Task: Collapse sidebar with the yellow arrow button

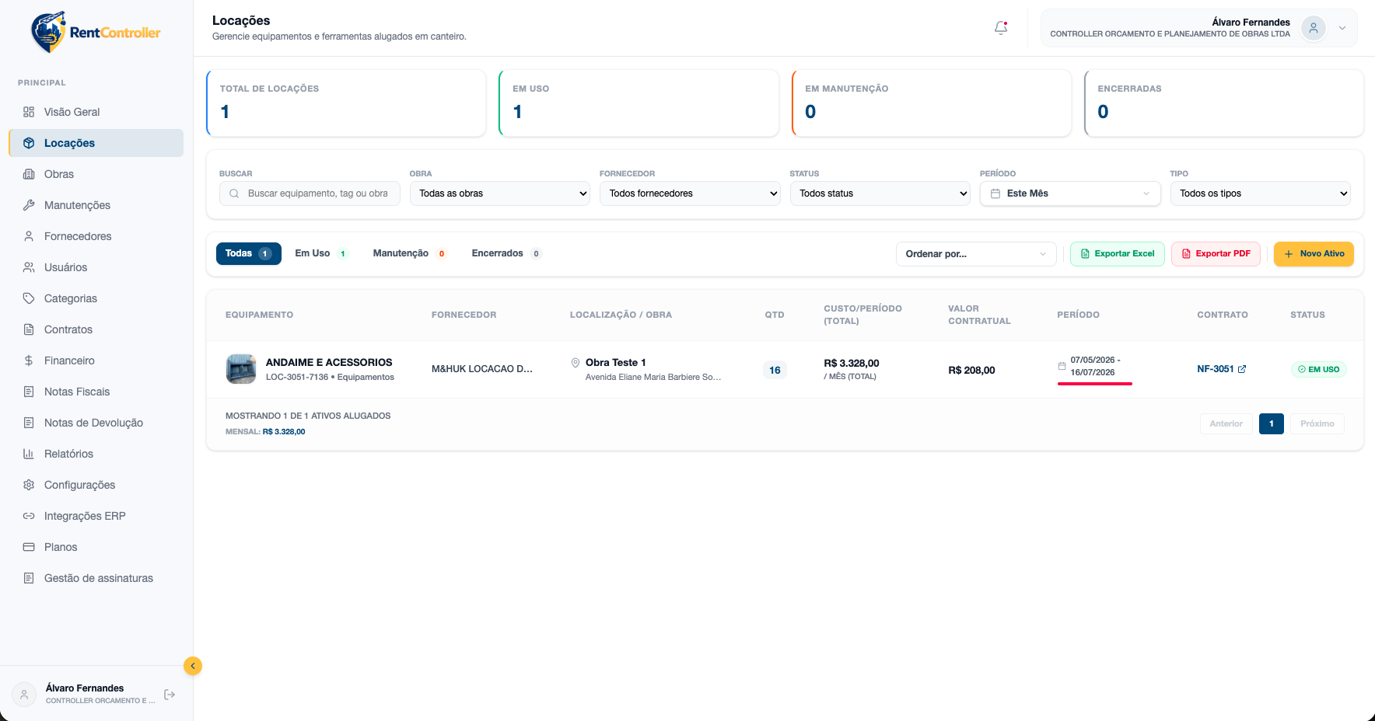Action: point(193,666)
